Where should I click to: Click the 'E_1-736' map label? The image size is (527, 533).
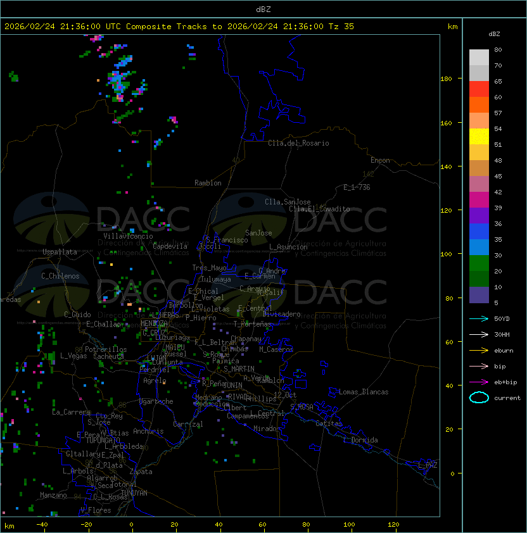[357, 187]
